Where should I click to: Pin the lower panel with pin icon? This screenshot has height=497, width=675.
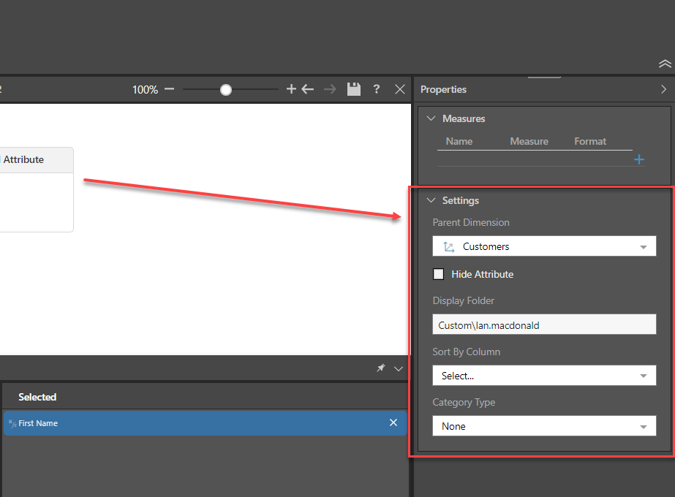[x=380, y=368]
